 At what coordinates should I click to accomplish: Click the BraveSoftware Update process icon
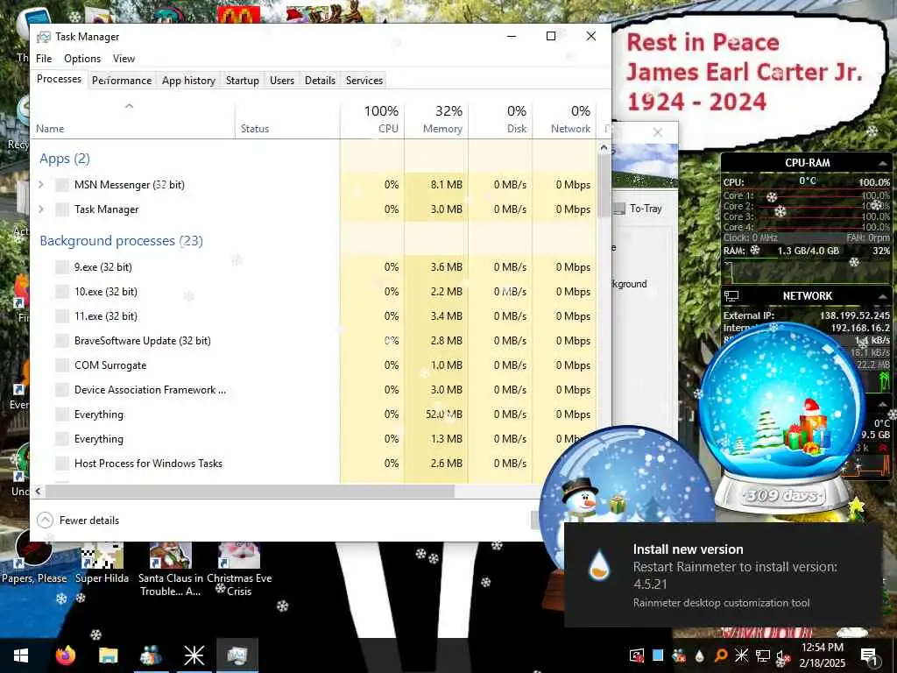coord(62,341)
